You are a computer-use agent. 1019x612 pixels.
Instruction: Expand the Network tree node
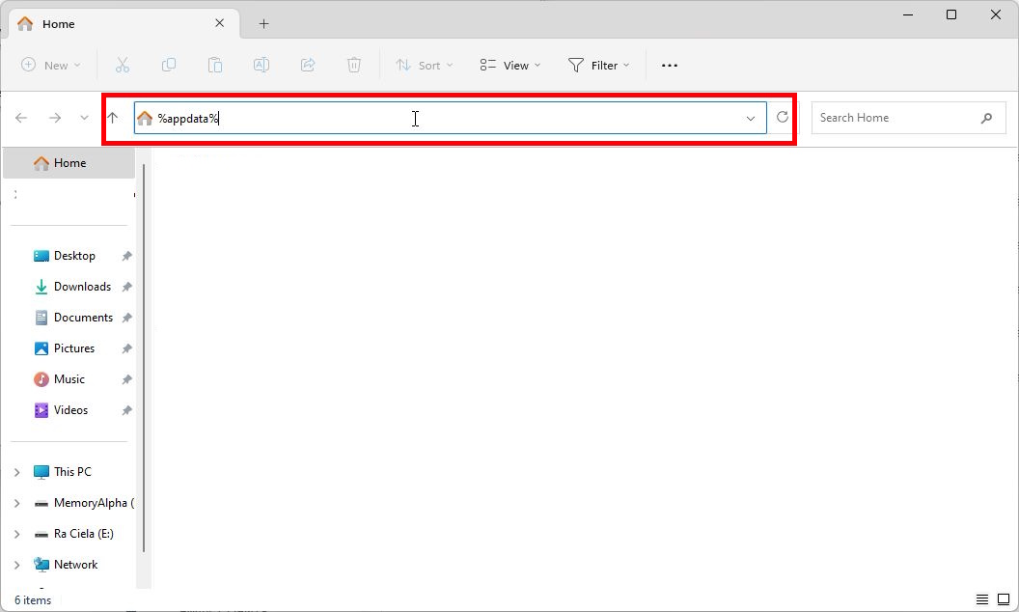[17, 565]
